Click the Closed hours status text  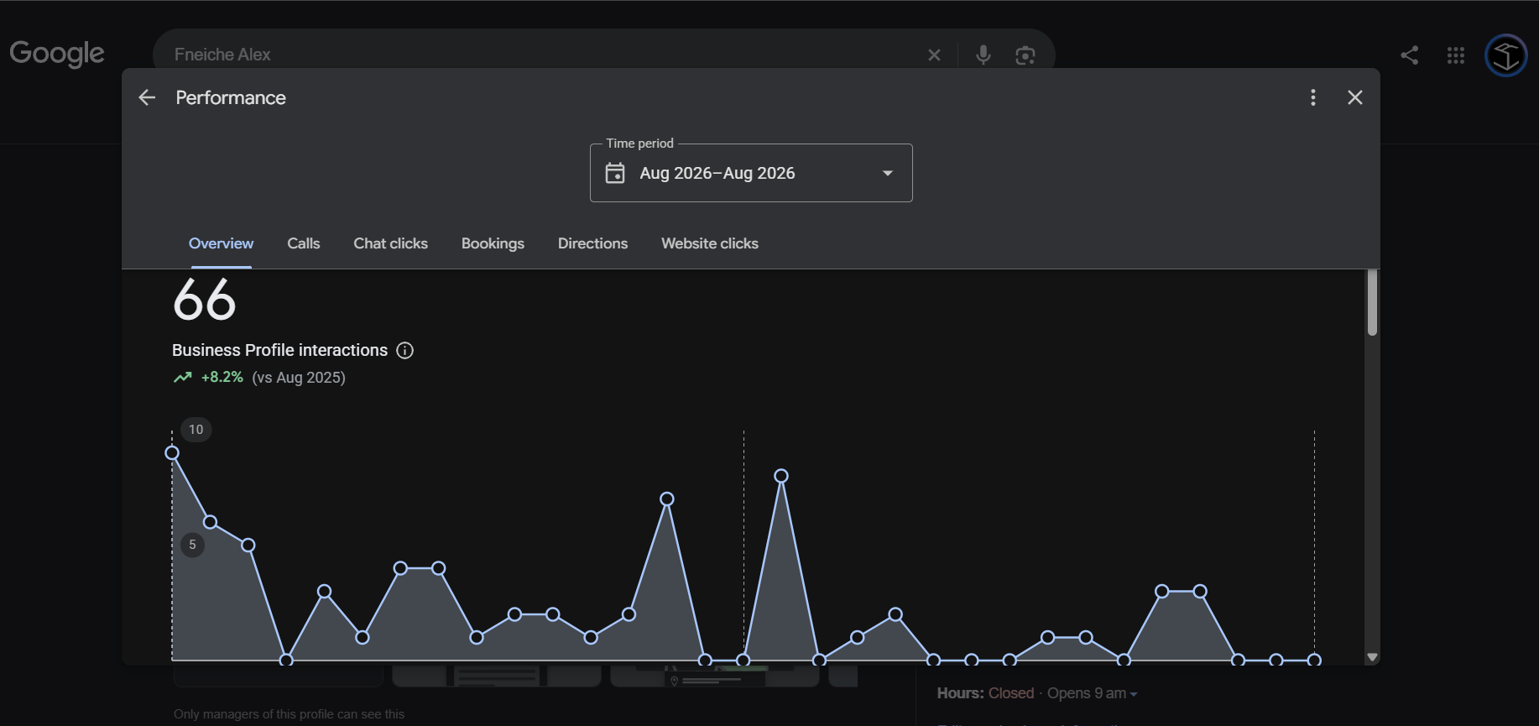coord(1011,693)
